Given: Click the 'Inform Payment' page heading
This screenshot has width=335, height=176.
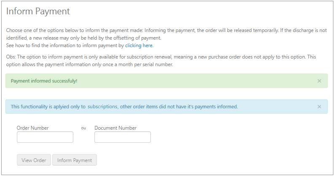Looking at the screenshot, I should 38,11.
